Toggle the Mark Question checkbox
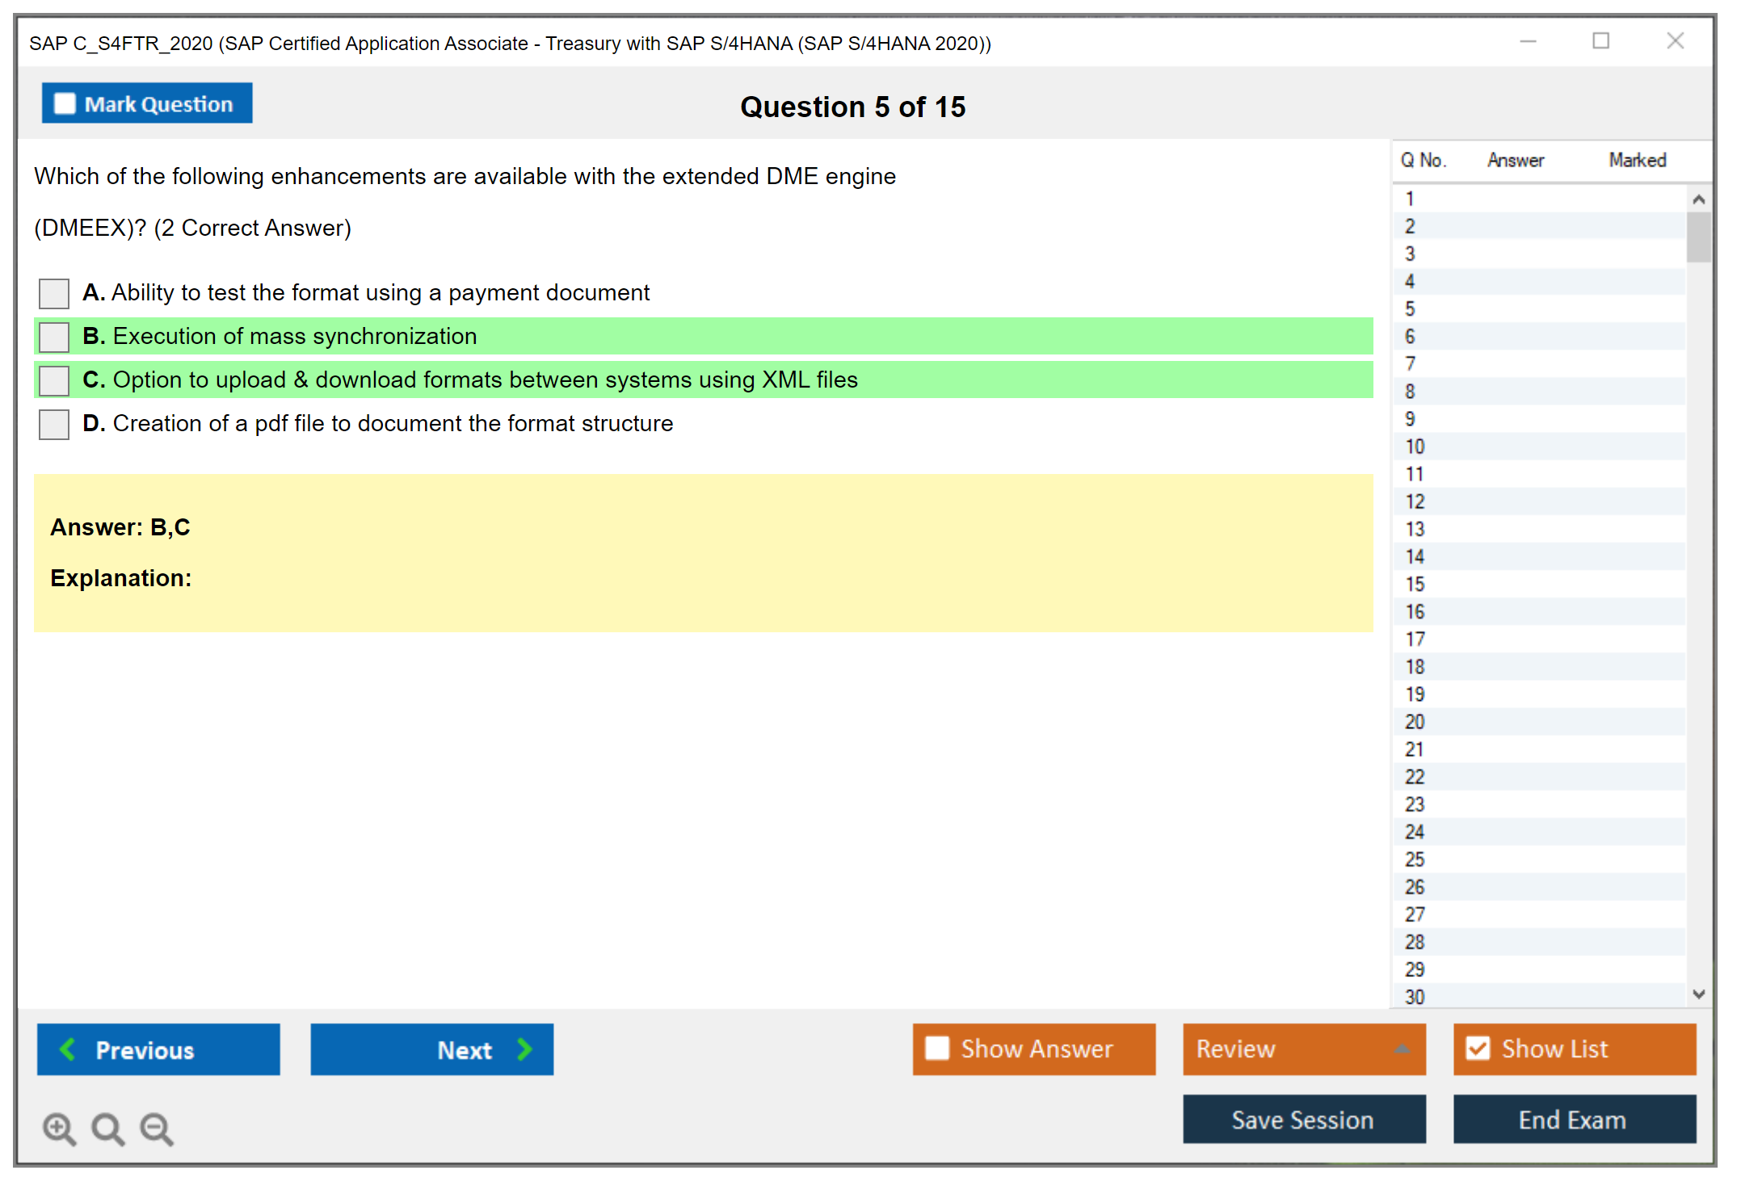Image resolution: width=1737 pixels, height=1187 pixels. 65,104
